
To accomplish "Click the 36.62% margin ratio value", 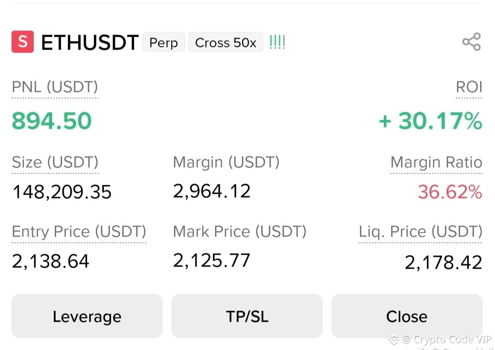I will click(x=450, y=192).
